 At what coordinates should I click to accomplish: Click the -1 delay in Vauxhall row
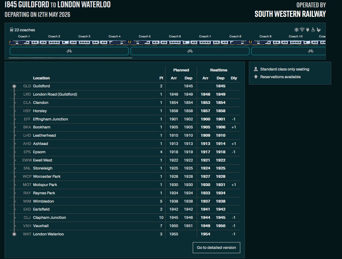(234, 226)
